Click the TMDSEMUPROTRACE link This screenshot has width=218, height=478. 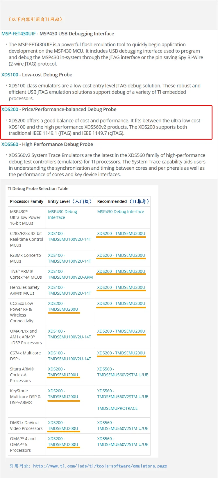coord(117,408)
